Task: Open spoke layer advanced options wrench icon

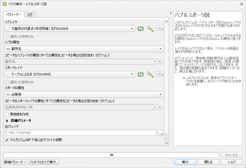Action: tap(150, 74)
